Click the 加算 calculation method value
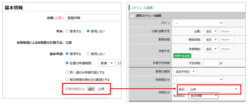The height and width of the screenshot is (104, 248). pos(69,43)
